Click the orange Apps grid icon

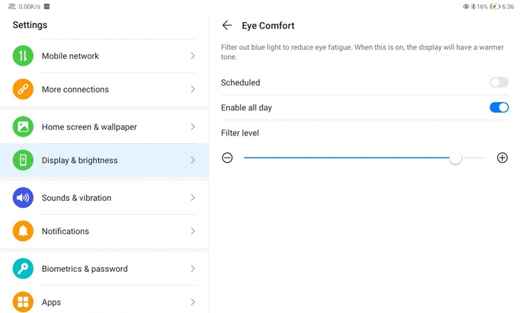[x=23, y=302]
